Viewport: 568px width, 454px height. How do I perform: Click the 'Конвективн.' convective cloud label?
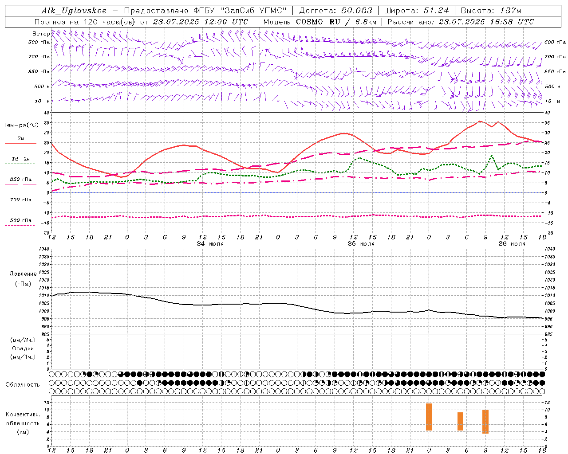23,415
